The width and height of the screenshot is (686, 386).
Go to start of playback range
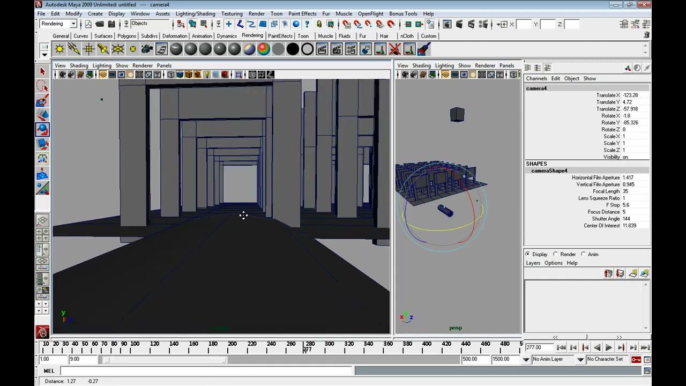[561, 348]
